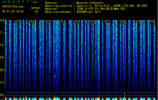The image size is (158, 100).
Task: Click the version number 1.0.0
Action: tap(34, 2)
